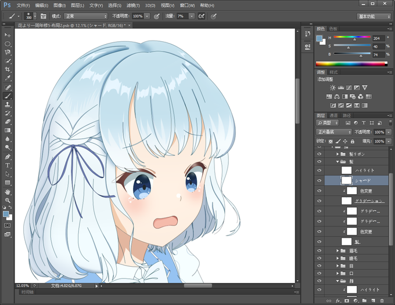
Task: Open the 基本功能 workspace dropdown
Action: [374, 17]
